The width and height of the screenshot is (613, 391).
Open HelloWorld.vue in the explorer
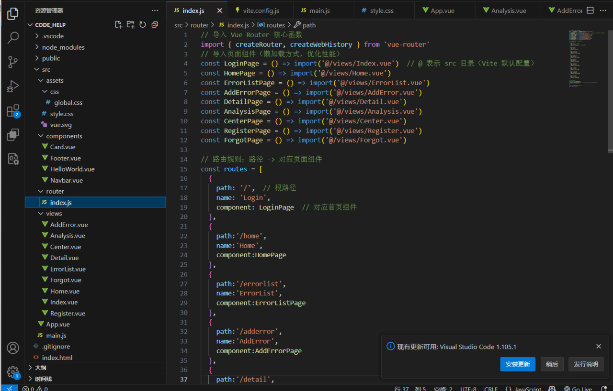(x=95, y=169)
